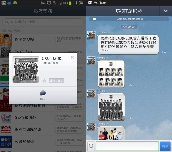Tap the emoticon smiley button
This screenshot has height=152, width=172.
point(91,146)
